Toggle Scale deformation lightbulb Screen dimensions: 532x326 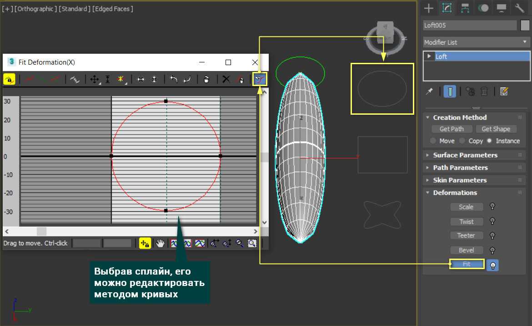[x=492, y=207]
